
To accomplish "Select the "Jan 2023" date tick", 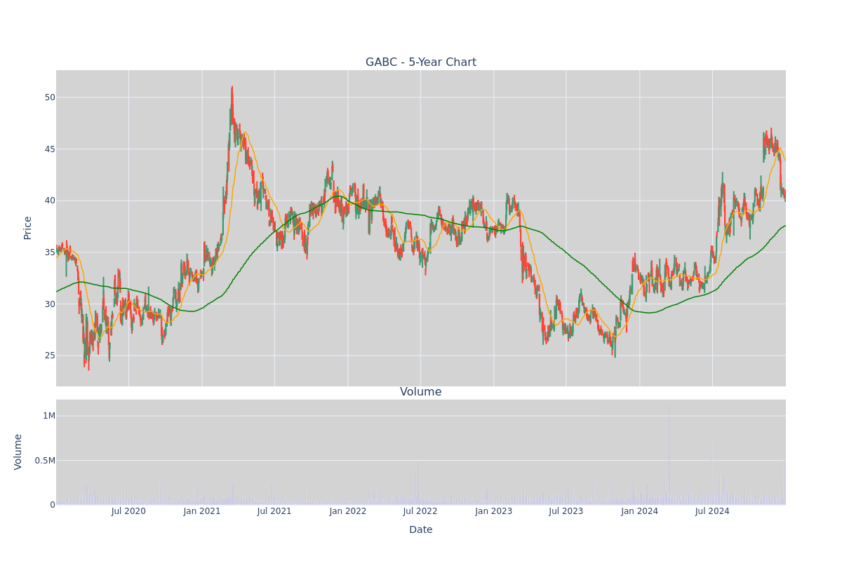I will pyautogui.click(x=494, y=511).
